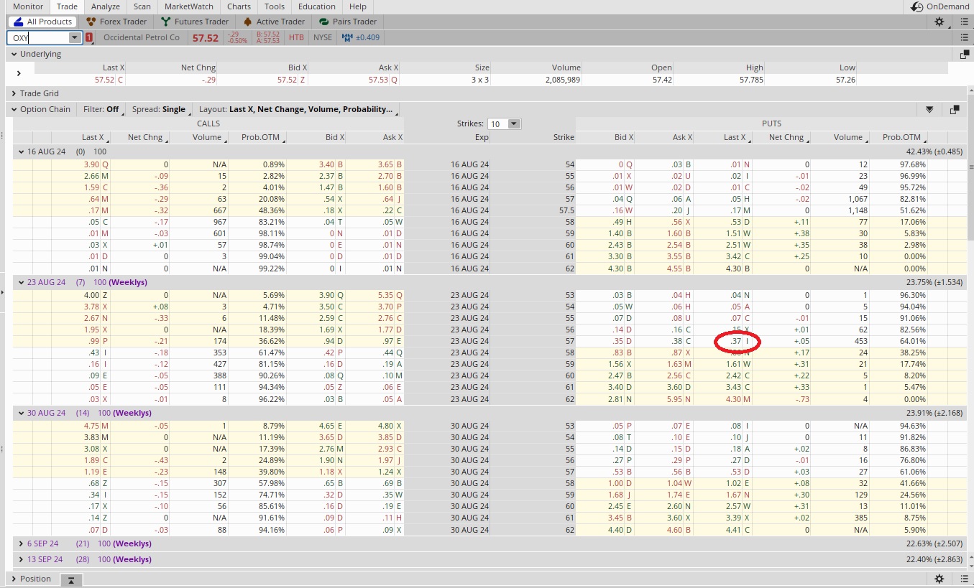Collapse the Option Chain section
The height and width of the screenshot is (588, 974).
(14, 110)
